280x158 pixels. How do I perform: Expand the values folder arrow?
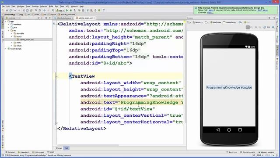[x=12, y=46]
